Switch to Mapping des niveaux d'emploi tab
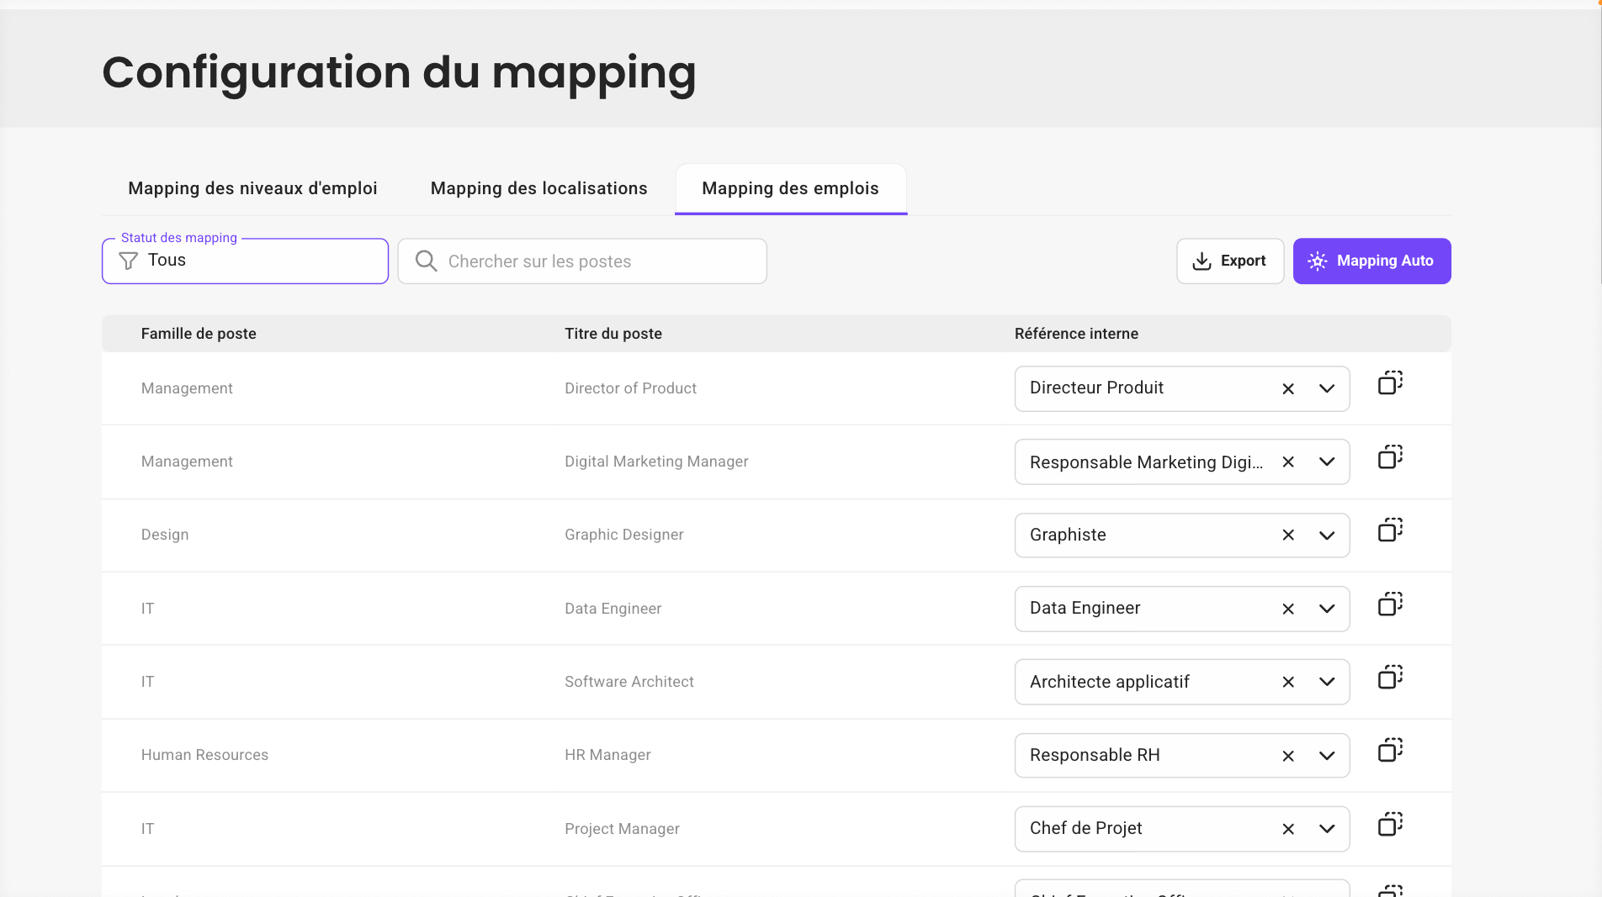The image size is (1602, 897). 252,188
